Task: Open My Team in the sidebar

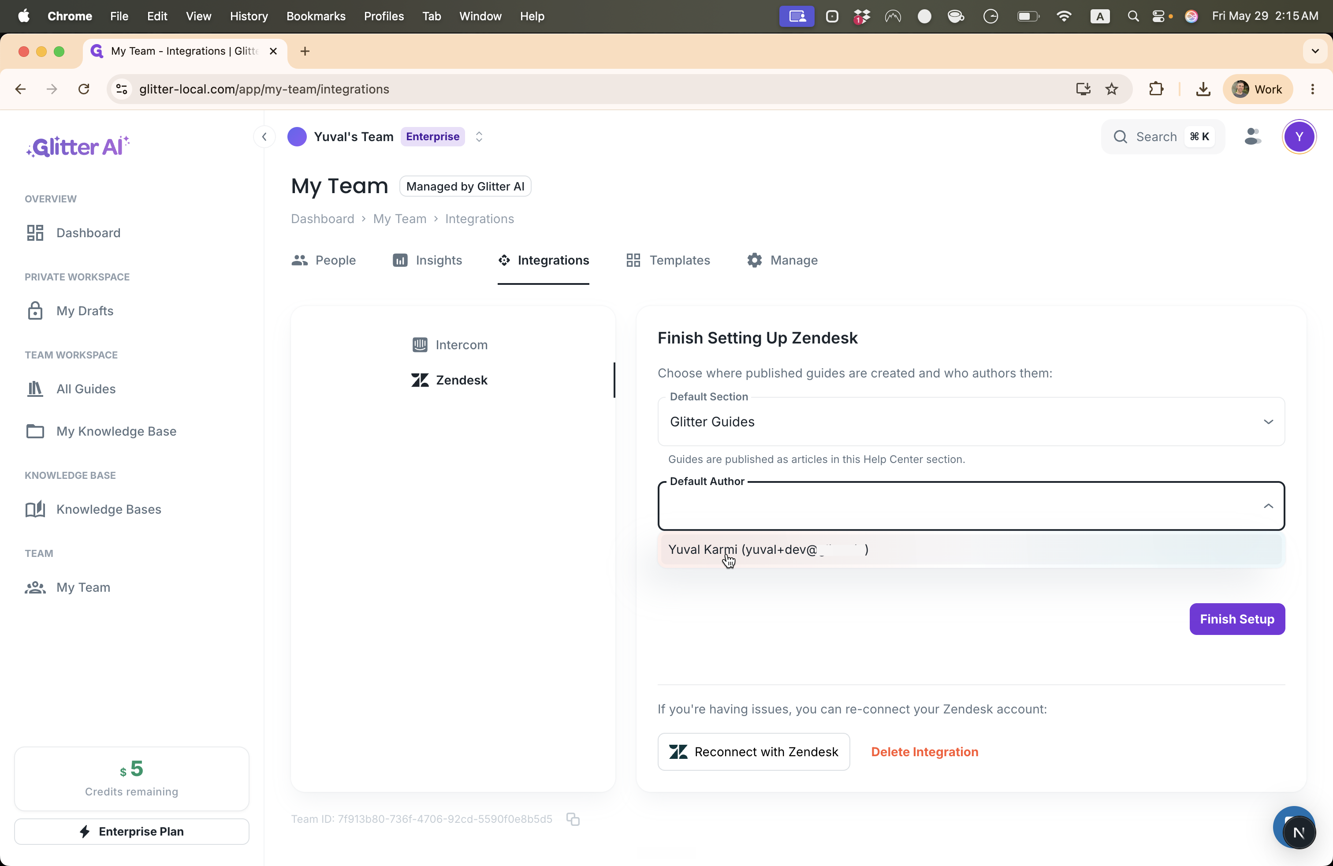Action: pyautogui.click(x=68, y=587)
